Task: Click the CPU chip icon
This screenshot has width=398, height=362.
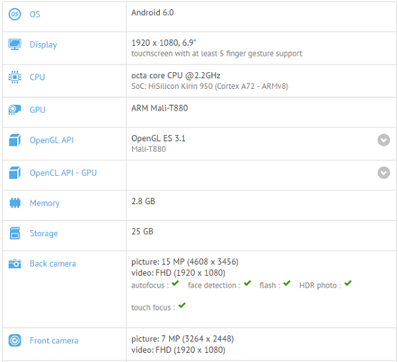Action: [15, 77]
